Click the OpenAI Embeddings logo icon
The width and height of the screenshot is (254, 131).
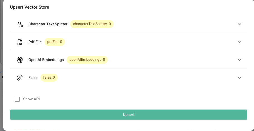20,60
